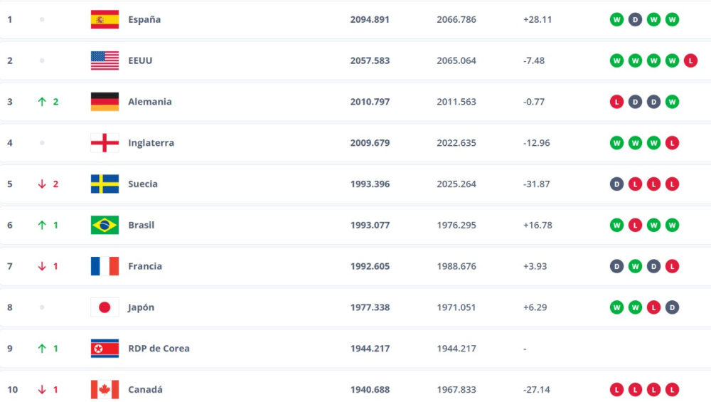The image size is (711, 402).
Task: Click the England flag icon
Action: pos(105,143)
